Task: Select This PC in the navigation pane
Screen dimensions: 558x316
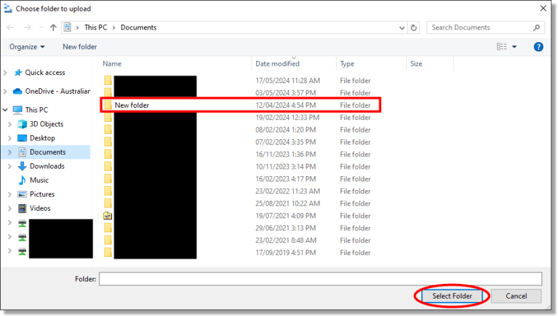Action: 36,110
